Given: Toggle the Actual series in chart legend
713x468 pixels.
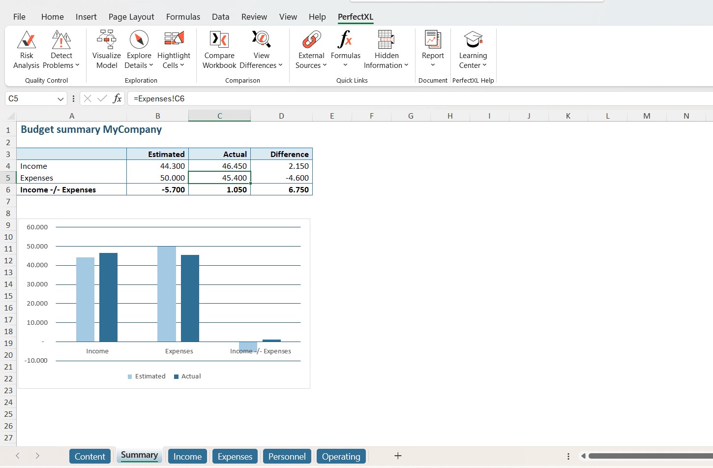Looking at the screenshot, I should (x=187, y=376).
